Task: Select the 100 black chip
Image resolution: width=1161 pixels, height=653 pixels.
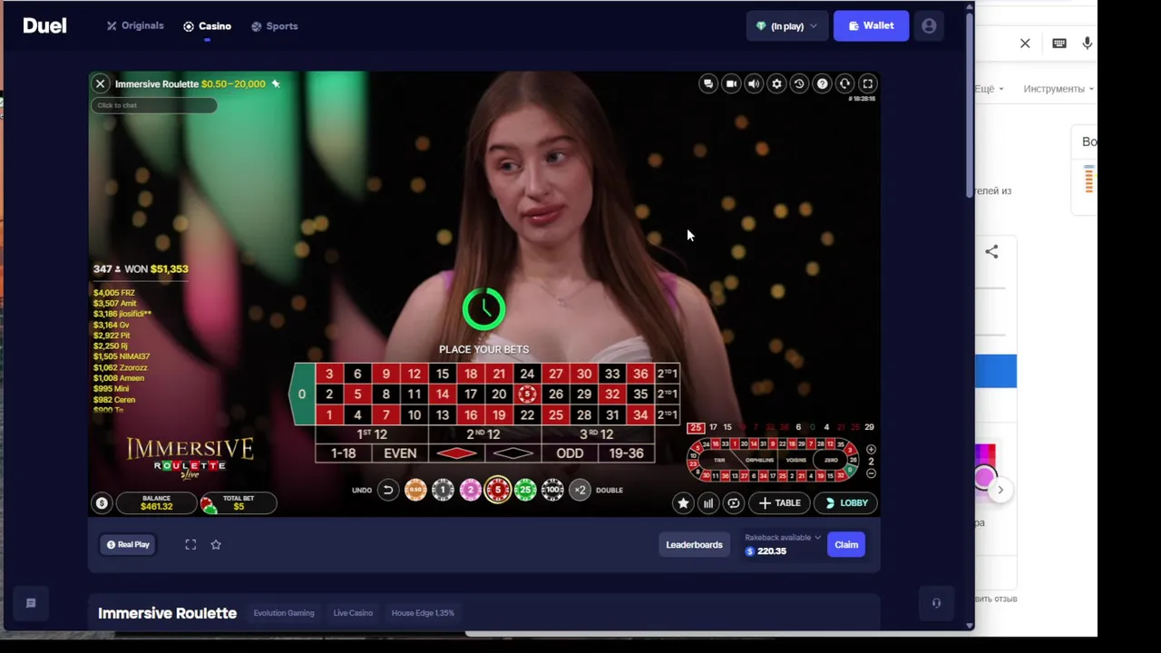Action: (x=552, y=490)
